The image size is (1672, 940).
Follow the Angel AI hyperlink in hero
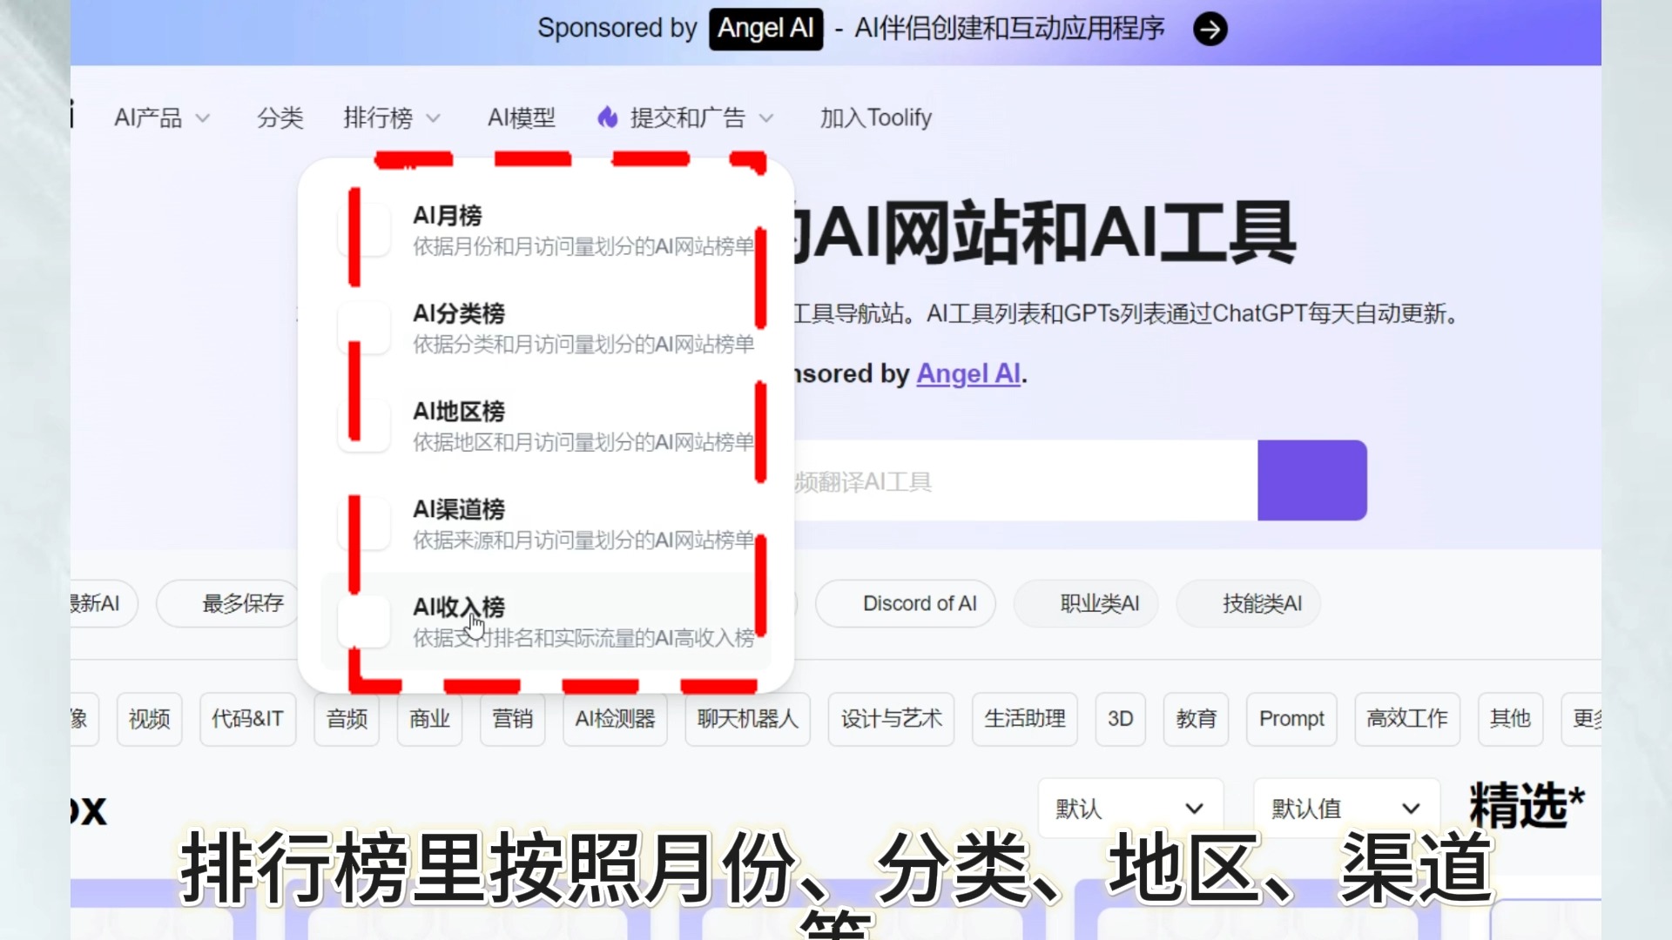coord(967,373)
